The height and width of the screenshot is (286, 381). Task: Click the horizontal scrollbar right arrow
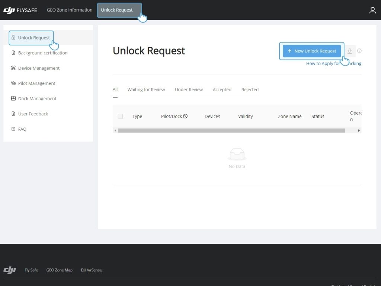point(359,131)
